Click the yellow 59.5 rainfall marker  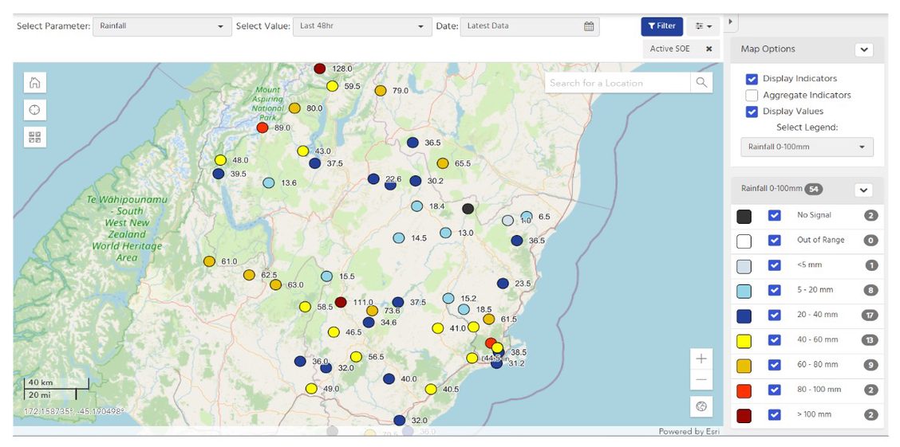click(x=333, y=86)
